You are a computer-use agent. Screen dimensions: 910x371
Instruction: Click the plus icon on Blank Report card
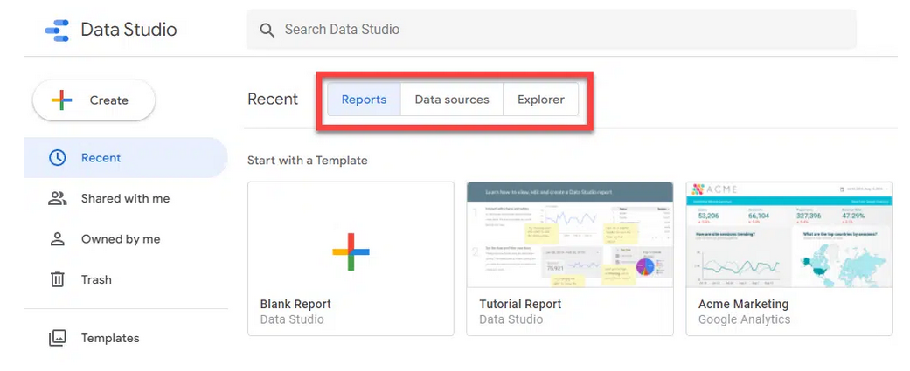click(351, 251)
